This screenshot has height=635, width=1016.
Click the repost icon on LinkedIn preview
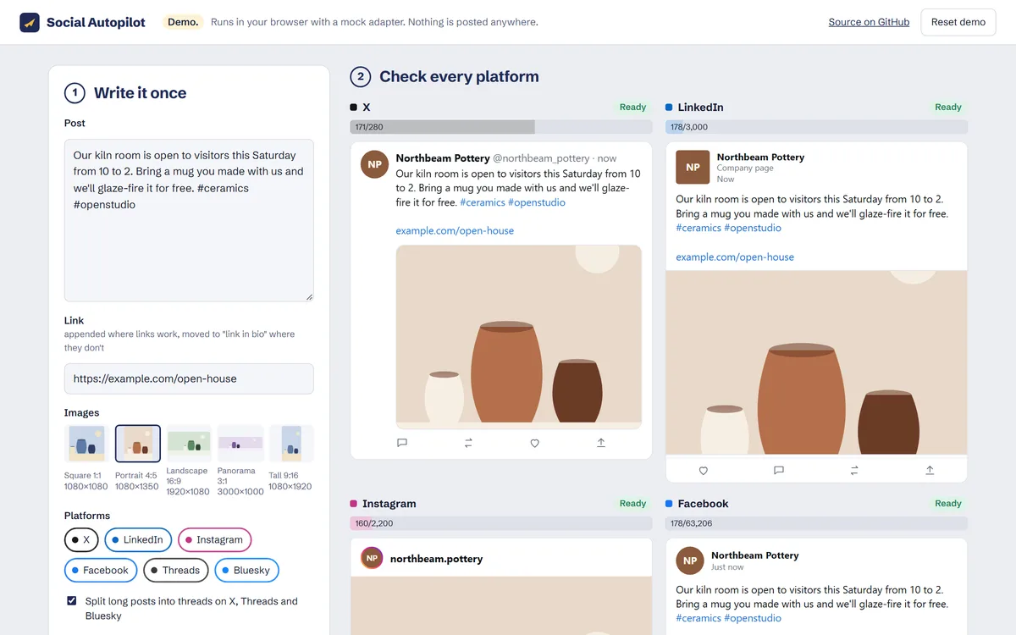pos(854,470)
